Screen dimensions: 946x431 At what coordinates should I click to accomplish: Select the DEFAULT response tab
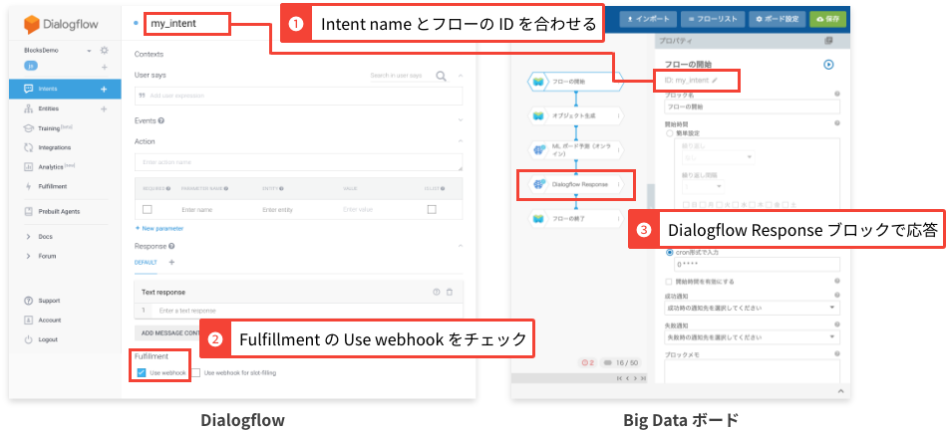(x=146, y=263)
